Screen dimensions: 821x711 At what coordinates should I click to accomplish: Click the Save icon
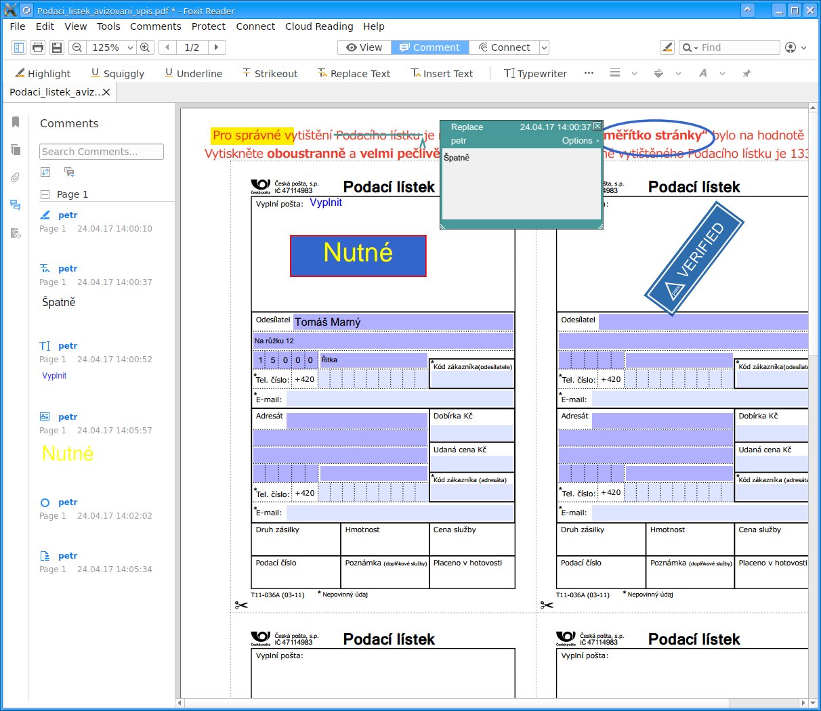[x=57, y=47]
